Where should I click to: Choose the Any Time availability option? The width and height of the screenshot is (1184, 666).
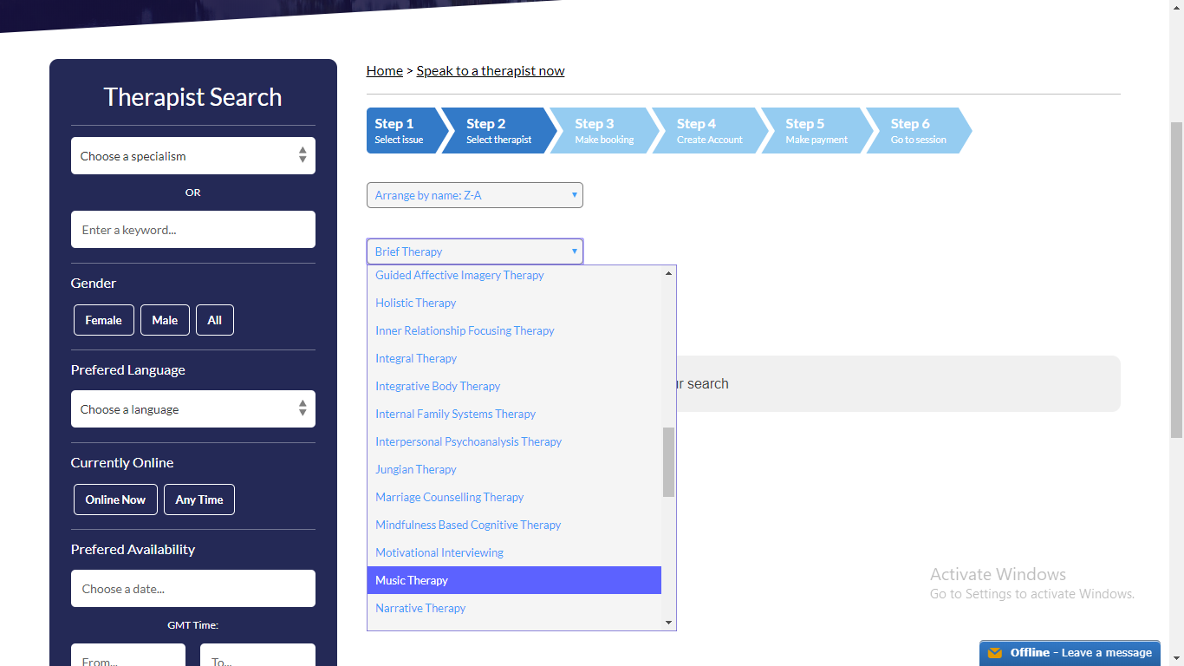point(199,499)
